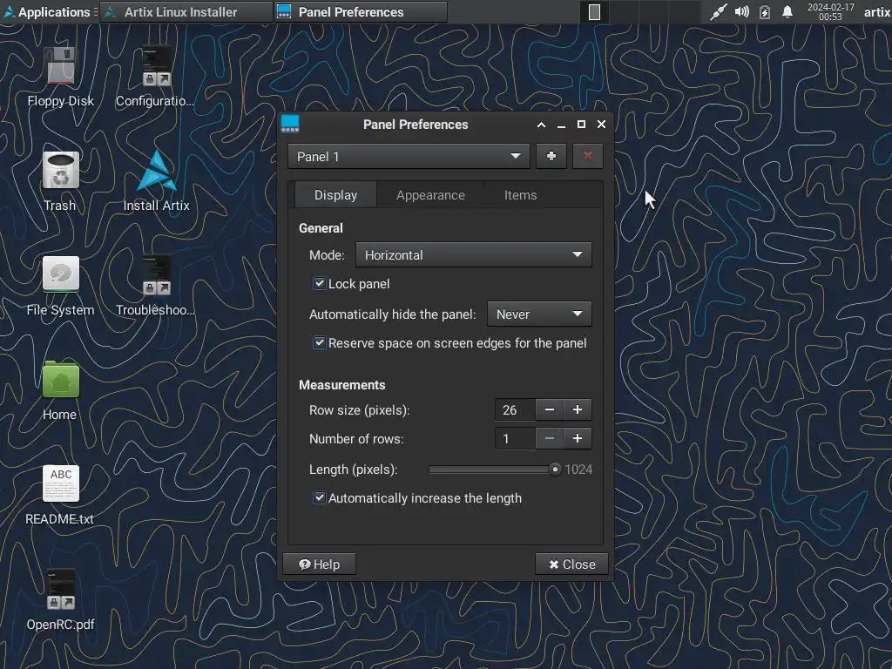The height and width of the screenshot is (669, 892).
Task: Click the Panel Preferences taskbar button
Action: pyautogui.click(x=360, y=12)
